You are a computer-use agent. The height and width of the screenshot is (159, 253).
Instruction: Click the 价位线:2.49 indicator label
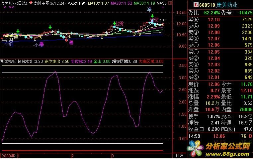click(x=81, y=62)
